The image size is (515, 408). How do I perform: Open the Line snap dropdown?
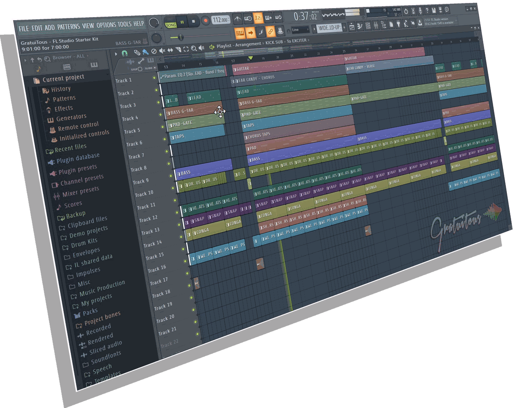pos(300,30)
